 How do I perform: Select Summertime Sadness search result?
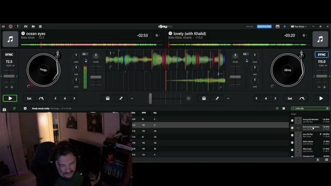[310, 128]
